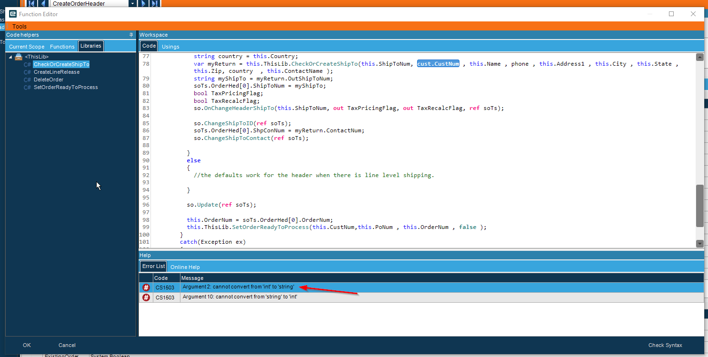Select the Argument 10 string to int error
The image size is (708, 357).
coord(240,297)
